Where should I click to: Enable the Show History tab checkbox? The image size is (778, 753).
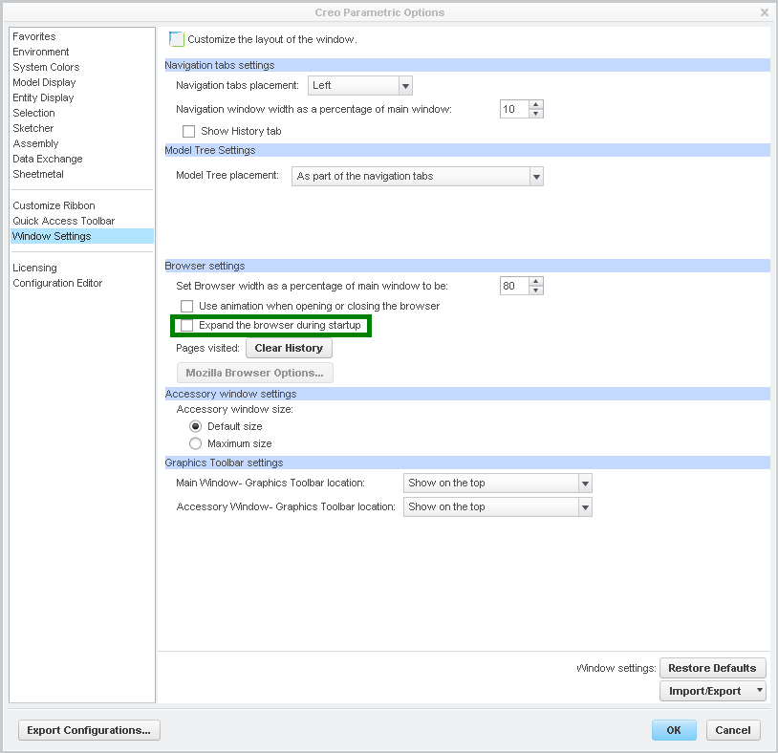coord(188,131)
